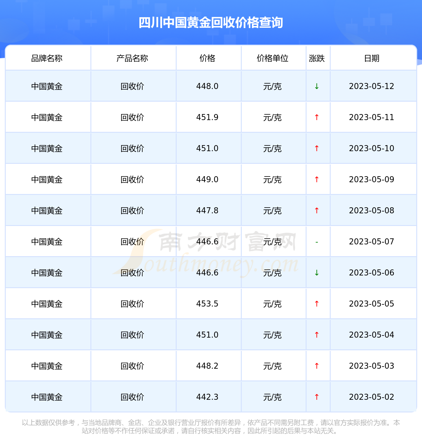The image size is (422, 439).
Task: Select the date 2023-05-10
Action: click(x=372, y=148)
